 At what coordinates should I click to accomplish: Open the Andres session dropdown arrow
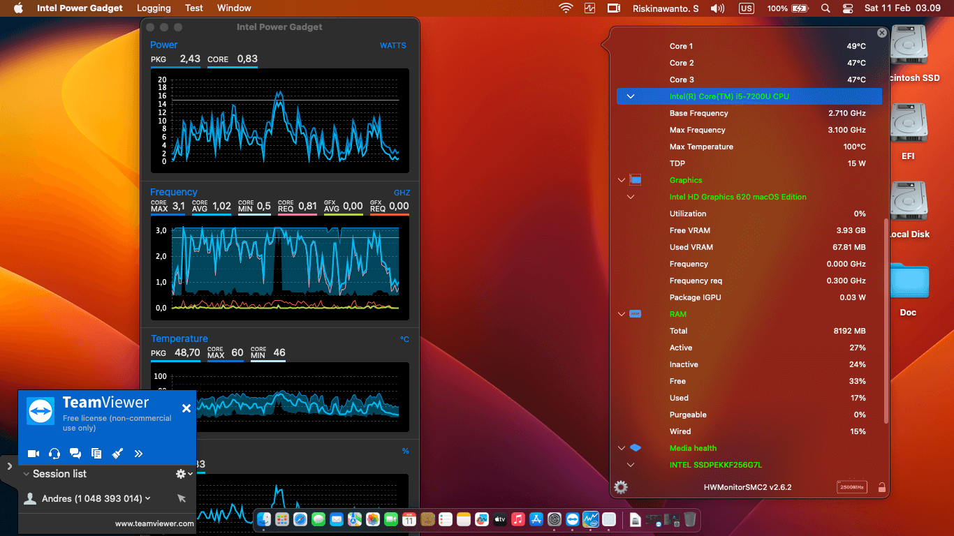point(147,498)
